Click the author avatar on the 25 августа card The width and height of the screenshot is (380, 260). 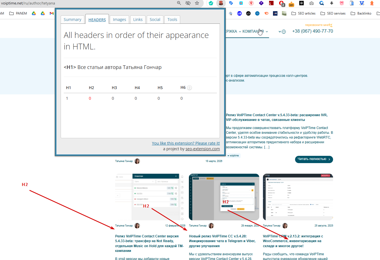pos(285,226)
